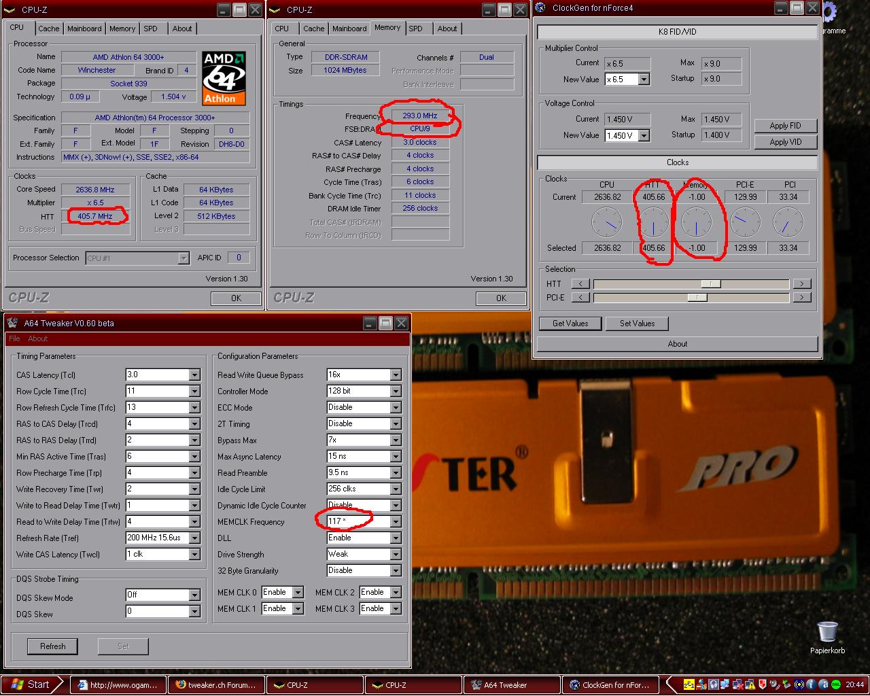Click the HTT slider left arrow
Viewport: 870px width, 696px height.
[580, 283]
